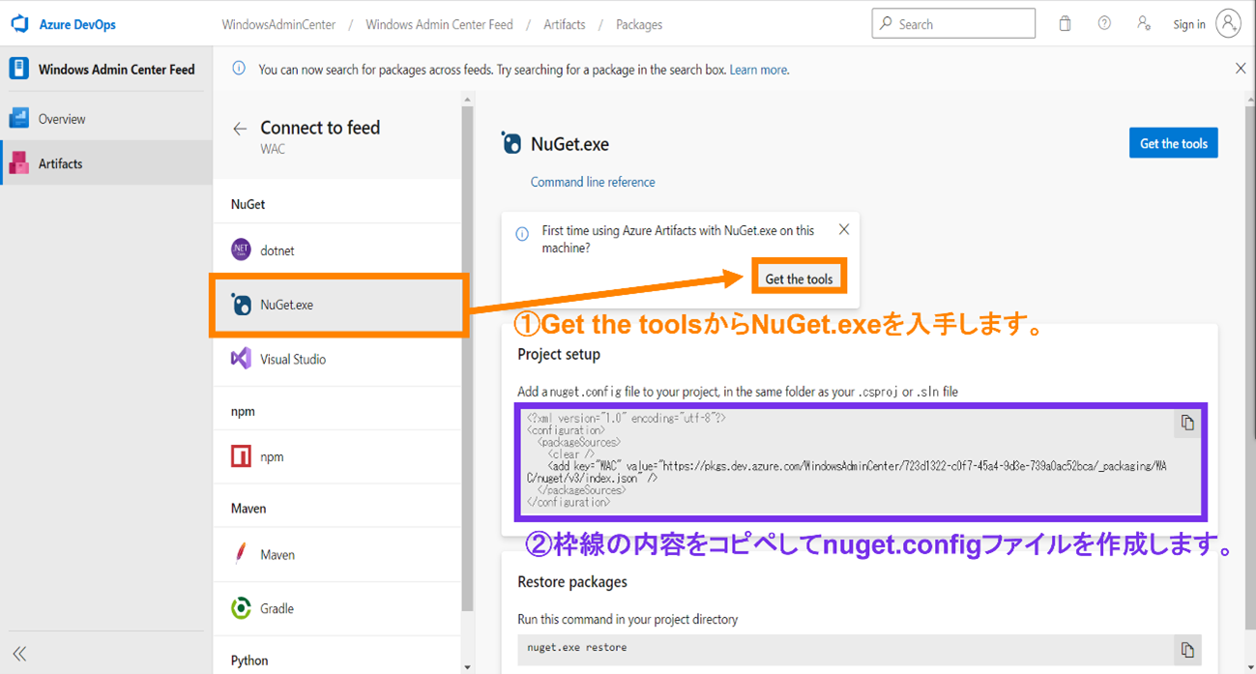The height and width of the screenshot is (674, 1256).
Task: Open the Windows Admin Center Feed project icon
Action: point(18,69)
